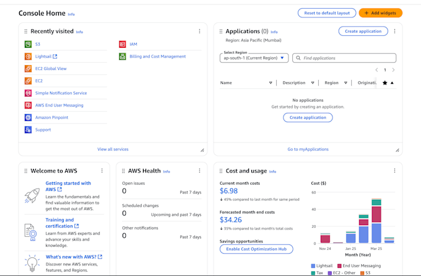
Task: Click the lightbulb What's new icon
Action: tap(32, 263)
